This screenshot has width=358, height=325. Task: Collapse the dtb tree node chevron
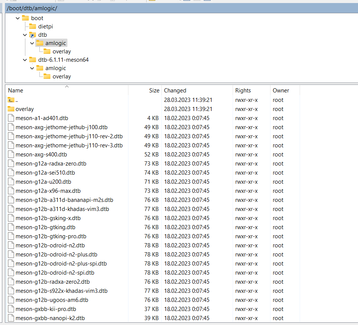25,35
